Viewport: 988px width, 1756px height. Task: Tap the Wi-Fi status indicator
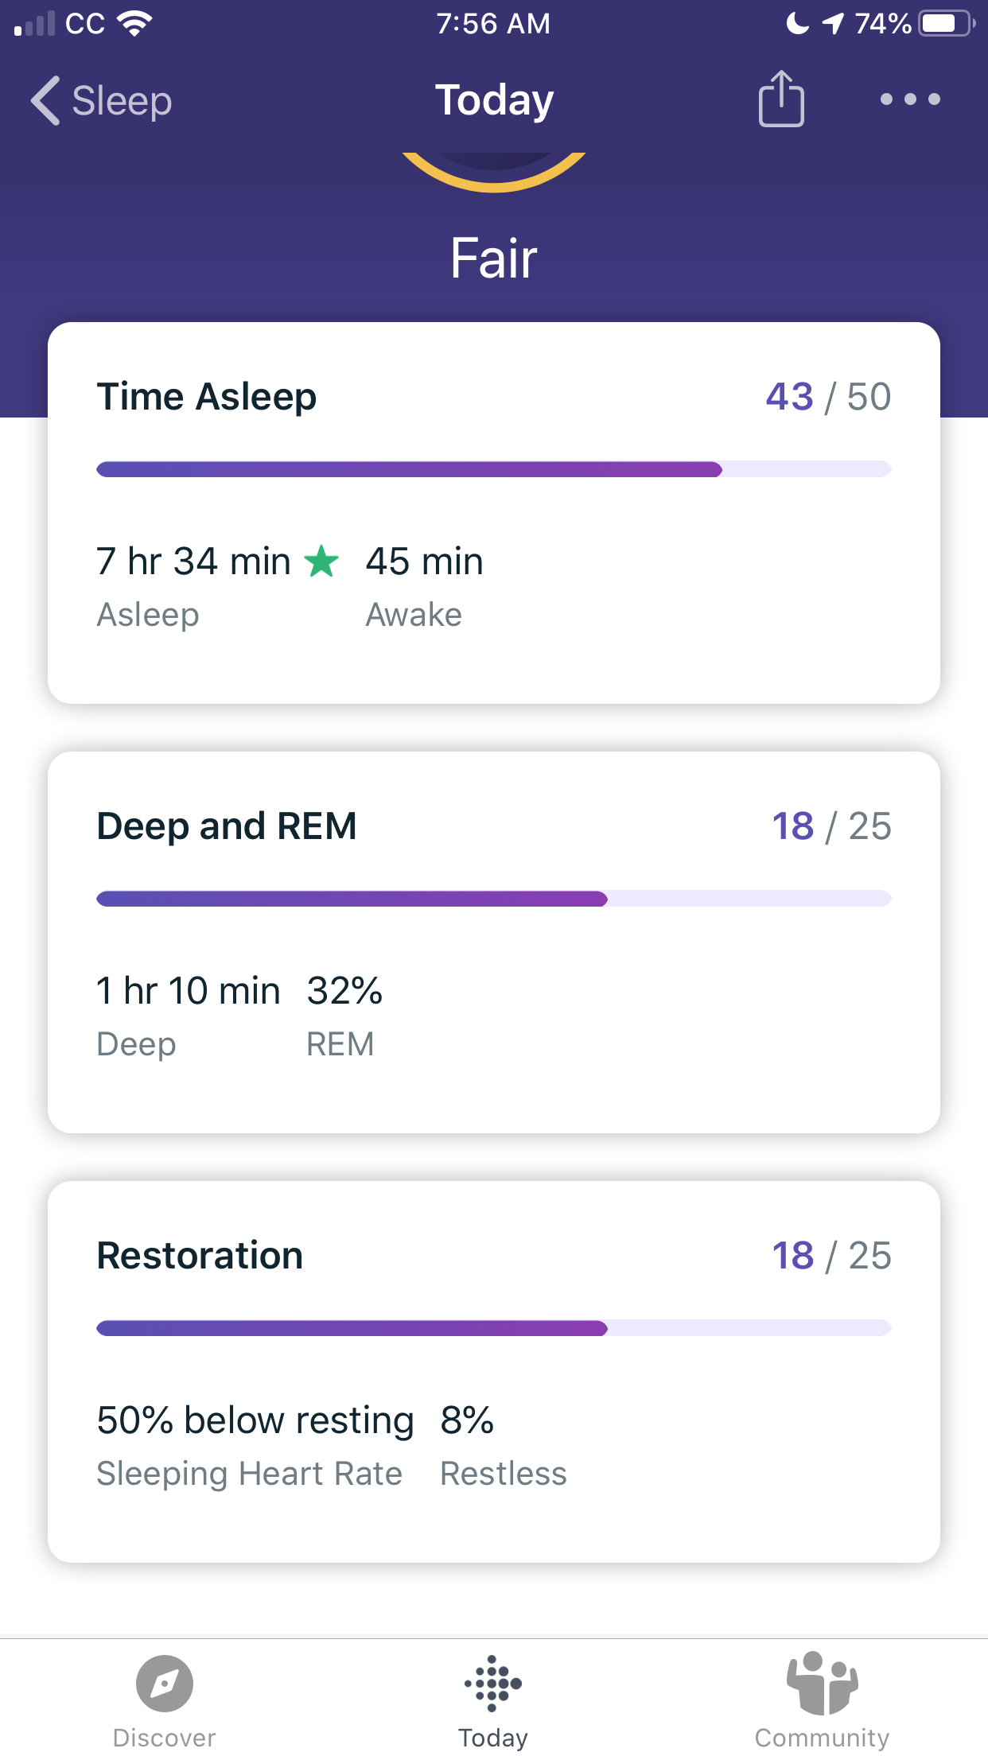click(x=135, y=24)
